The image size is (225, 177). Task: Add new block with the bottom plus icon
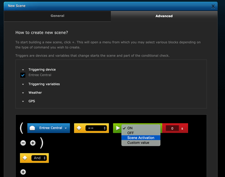[23, 172]
